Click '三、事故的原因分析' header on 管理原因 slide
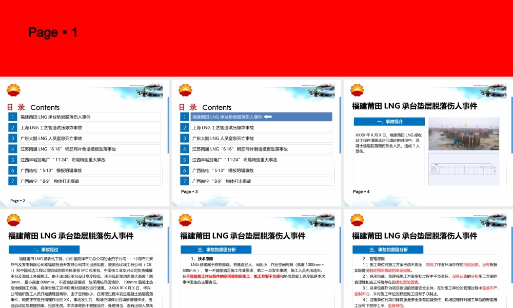This screenshot has width=513, height=308. (x=388, y=249)
